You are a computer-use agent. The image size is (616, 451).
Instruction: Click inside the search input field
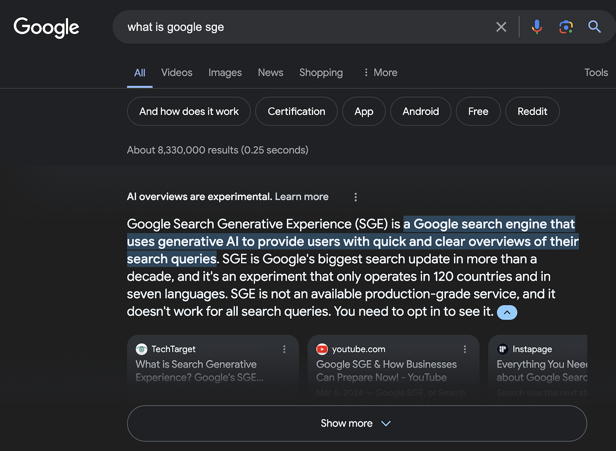point(296,27)
